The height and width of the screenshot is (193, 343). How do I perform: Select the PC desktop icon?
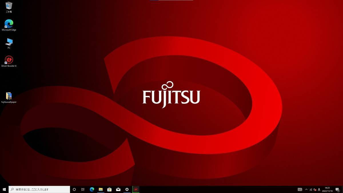pos(9,43)
